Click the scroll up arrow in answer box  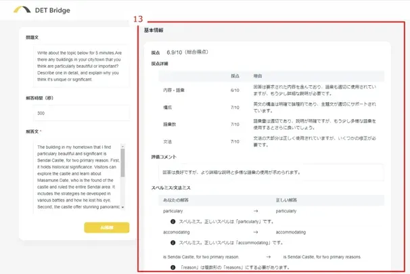click(x=122, y=146)
